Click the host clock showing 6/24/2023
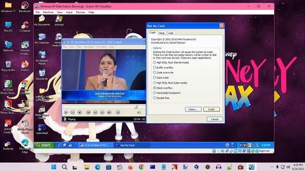Screen dimensions: 305x171 click(x=298, y=167)
